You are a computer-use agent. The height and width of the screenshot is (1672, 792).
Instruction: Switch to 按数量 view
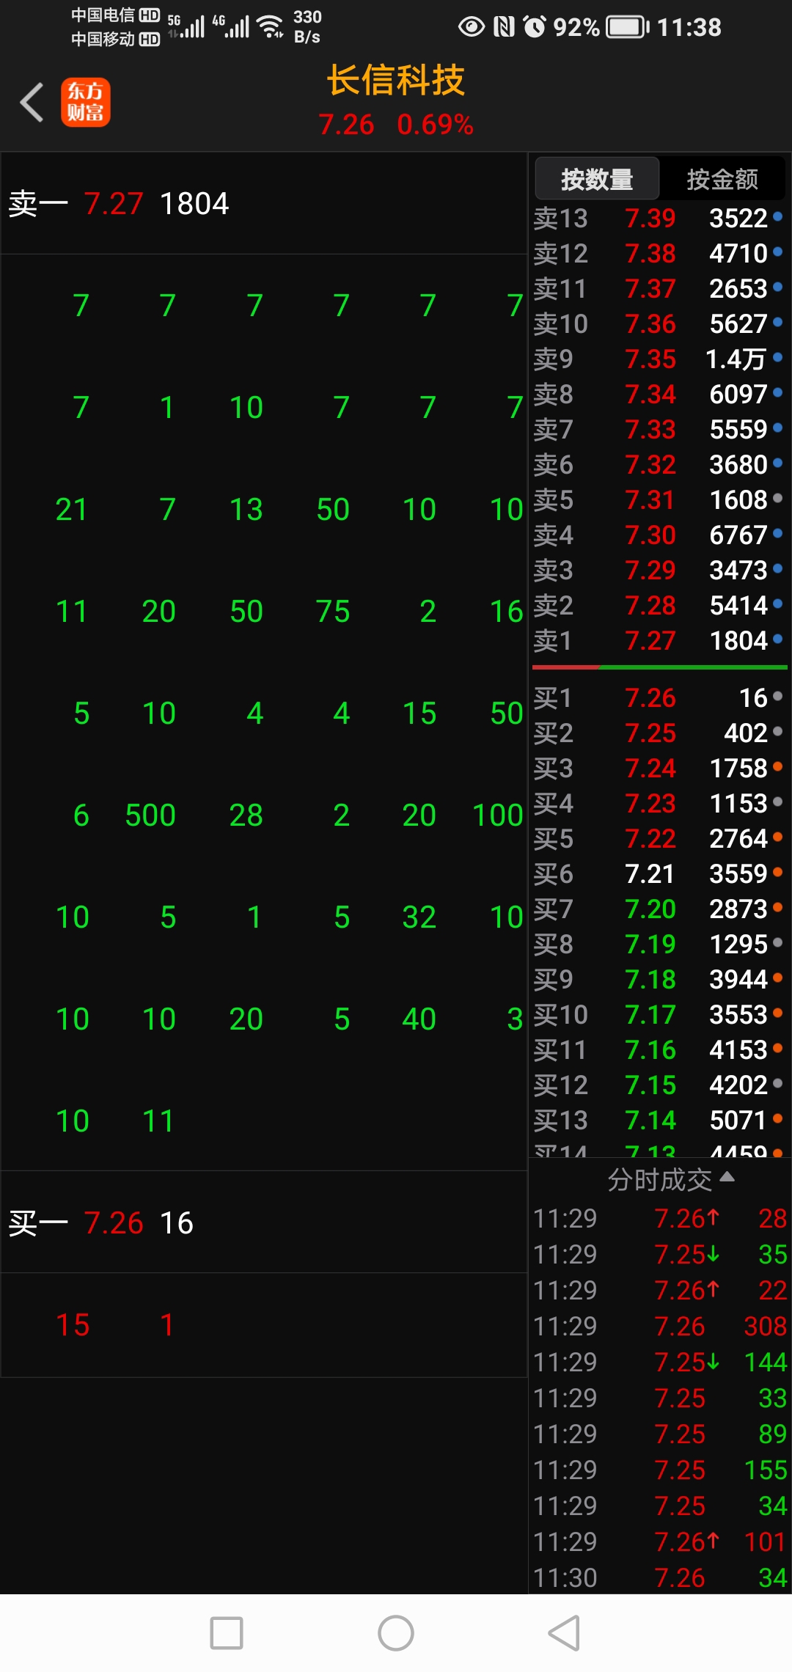coord(597,178)
